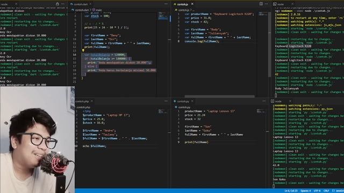Click 'var price = 31.0' line in contoh.js
The height and width of the screenshot is (193, 344).
point(198,18)
